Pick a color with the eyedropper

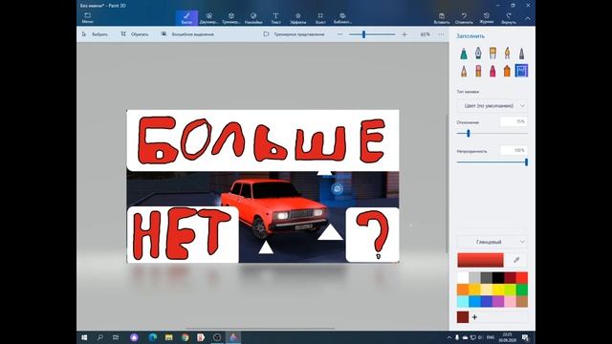click(516, 260)
